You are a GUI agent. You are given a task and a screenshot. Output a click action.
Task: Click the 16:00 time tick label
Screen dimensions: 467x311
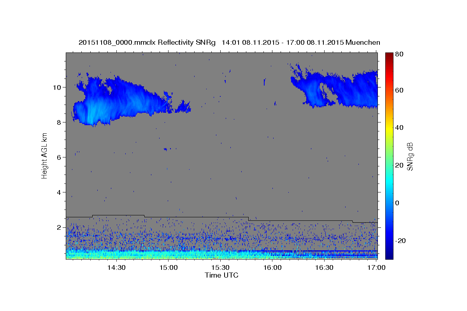272,267
